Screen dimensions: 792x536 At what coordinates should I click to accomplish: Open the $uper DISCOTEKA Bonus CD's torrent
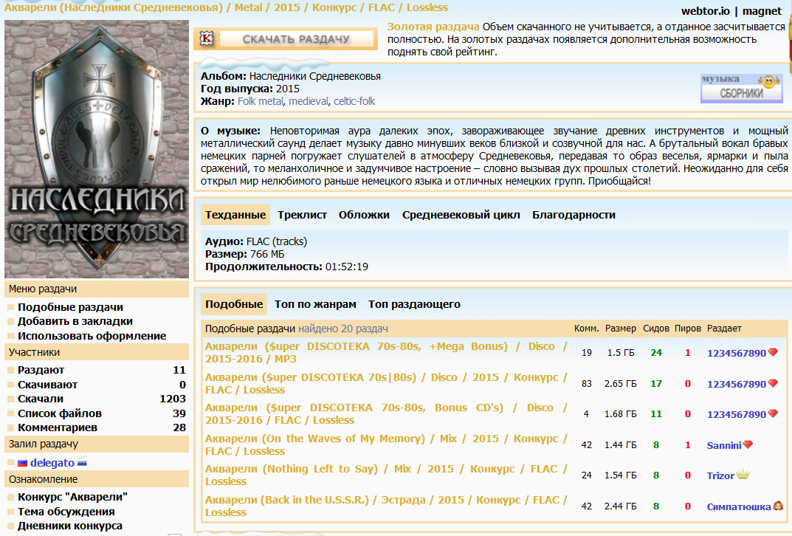click(x=386, y=413)
